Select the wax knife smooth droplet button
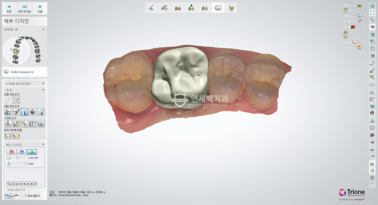 coord(32,152)
